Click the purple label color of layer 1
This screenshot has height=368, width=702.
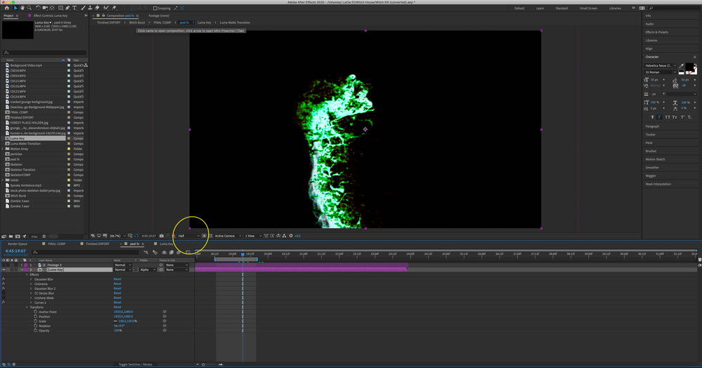[25, 265]
